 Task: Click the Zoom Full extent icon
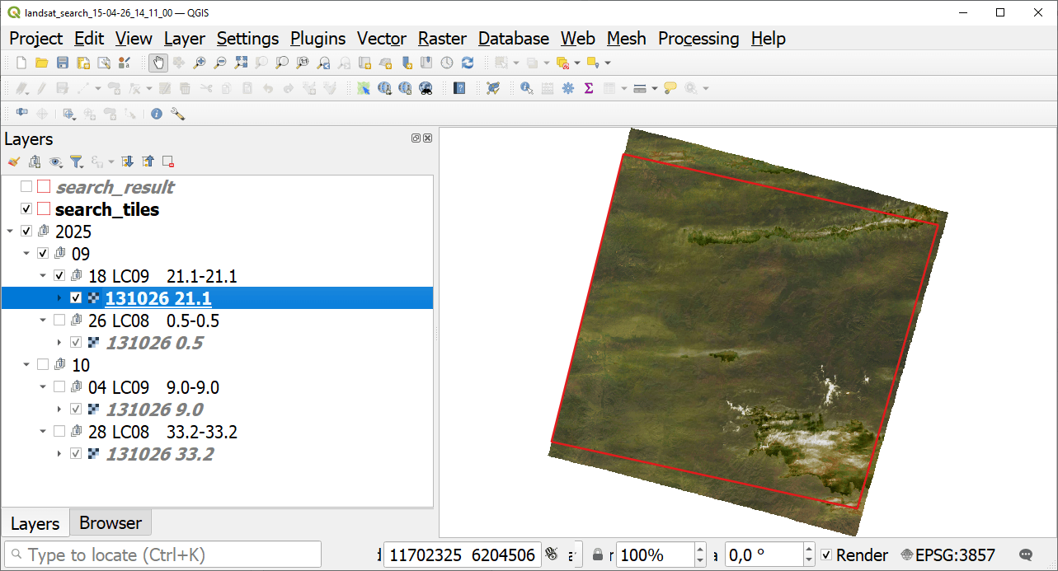241,63
